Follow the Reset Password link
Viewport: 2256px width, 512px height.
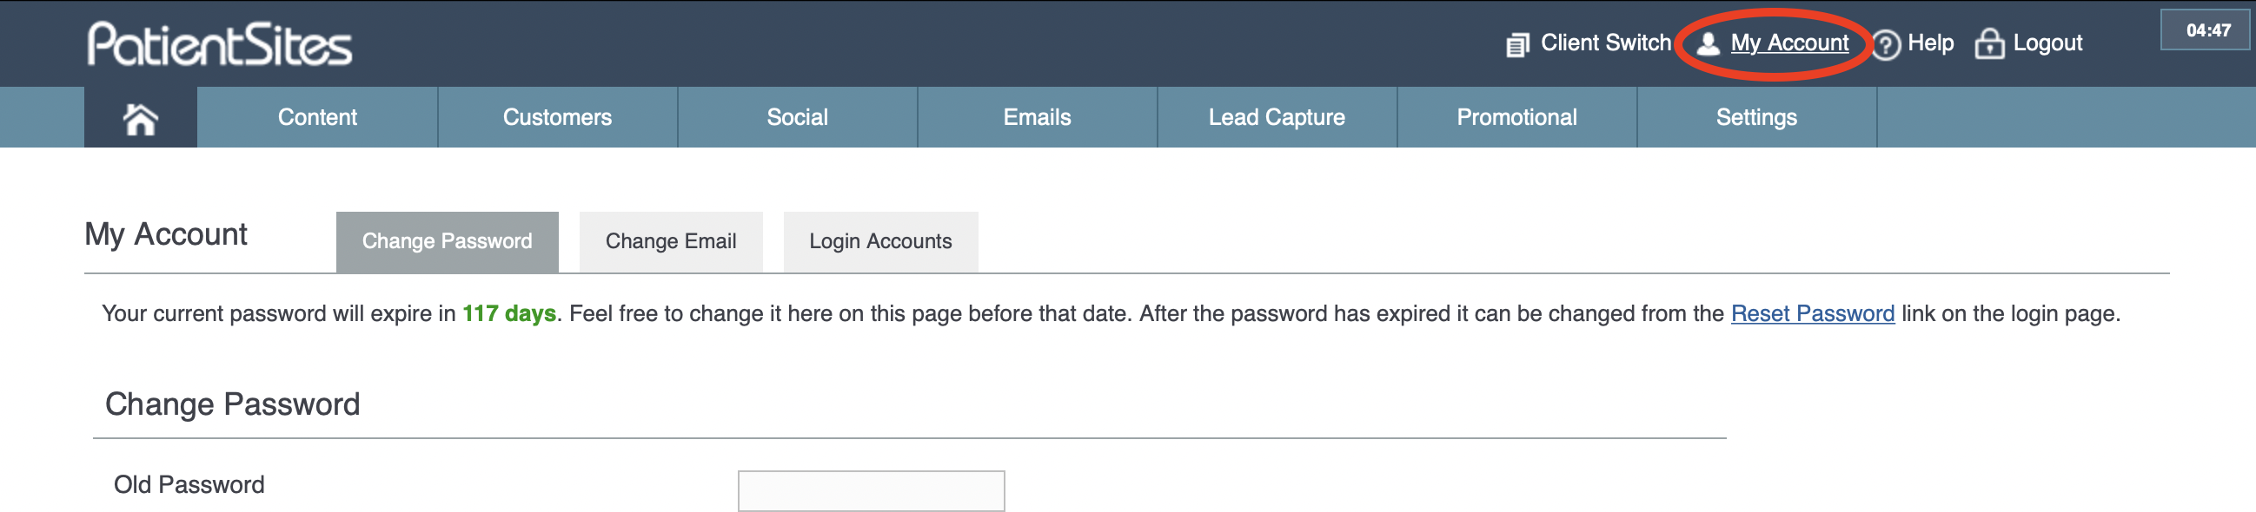click(1812, 313)
